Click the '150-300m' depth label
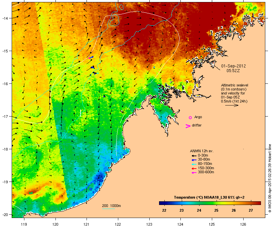The width and height of the screenshot is (274, 227). point(206,168)
